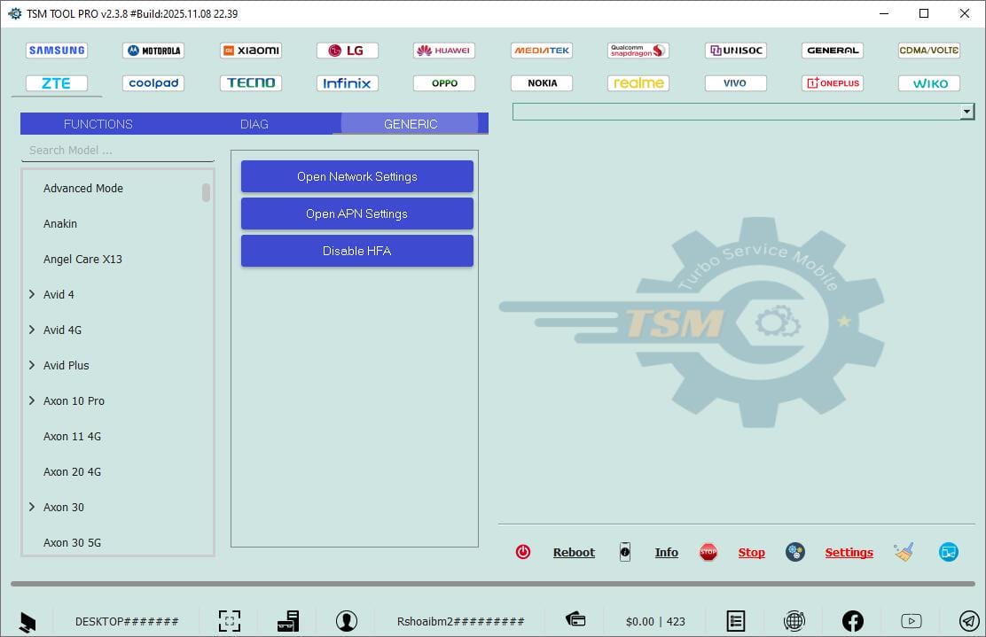This screenshot has width=986, height=637.
Task: Click the globe icon in the bottom bar
Action: [794, 620]
